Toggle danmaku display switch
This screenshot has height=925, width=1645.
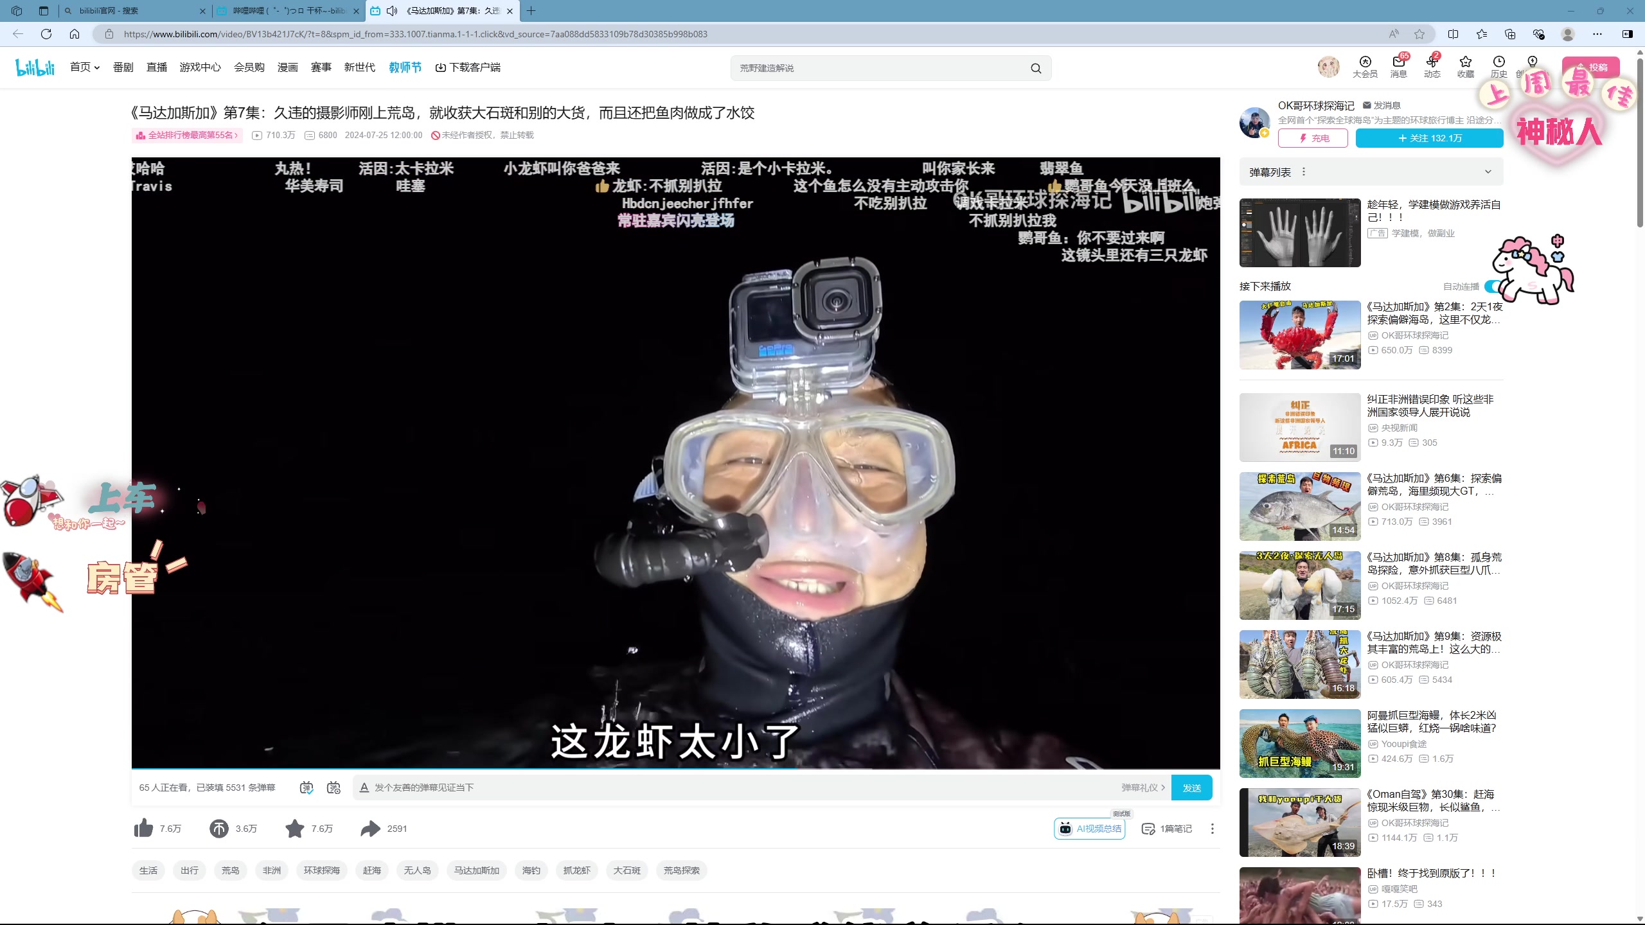click(307, 788)
